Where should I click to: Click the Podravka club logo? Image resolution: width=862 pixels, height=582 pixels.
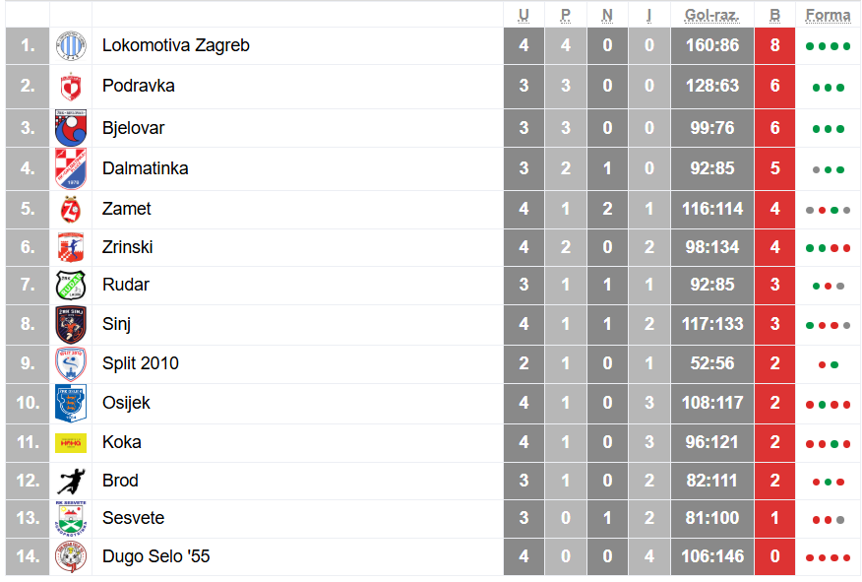pyautogui.click(x=71, y=87)
